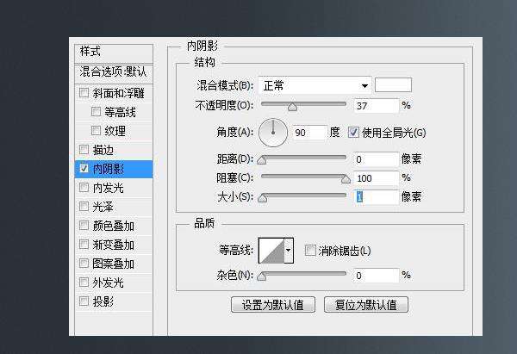Click the angle dial for 角度
The image size is (517, 354).
click(274, 131)
